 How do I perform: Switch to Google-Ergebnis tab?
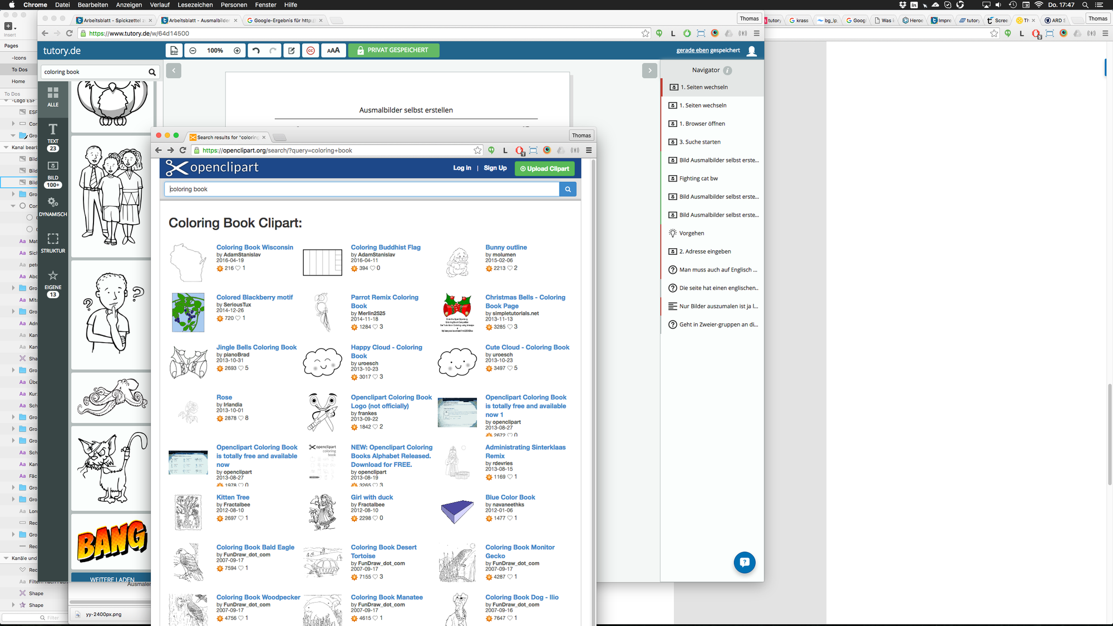point(284,21)
